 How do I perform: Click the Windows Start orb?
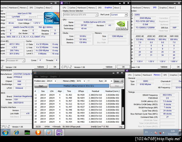[x=5, y=132]
